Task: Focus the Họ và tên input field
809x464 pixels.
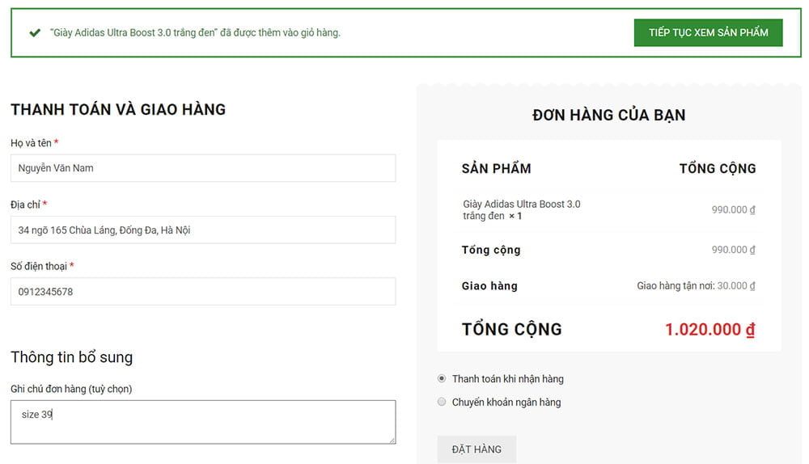Action: [203, 168]
